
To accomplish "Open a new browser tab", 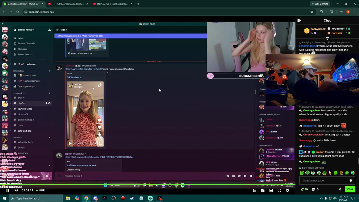I will click(138, 4).
